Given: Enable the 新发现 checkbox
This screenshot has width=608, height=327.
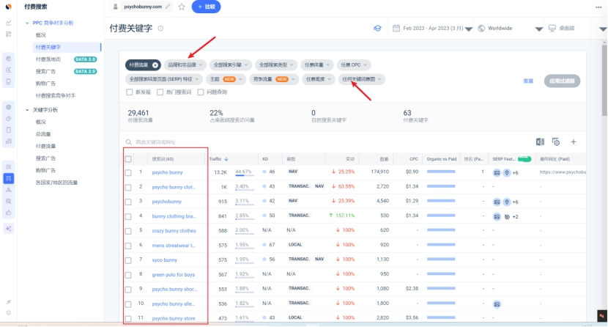Looking at the screenshot, I should [x=130, y=92].
